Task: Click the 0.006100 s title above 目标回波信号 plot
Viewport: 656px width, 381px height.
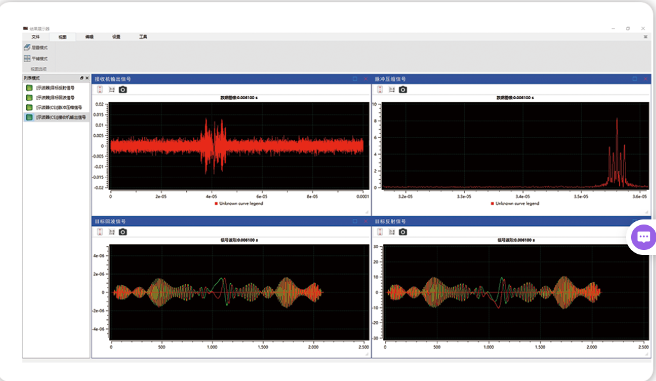Action: tap(239, 240)
